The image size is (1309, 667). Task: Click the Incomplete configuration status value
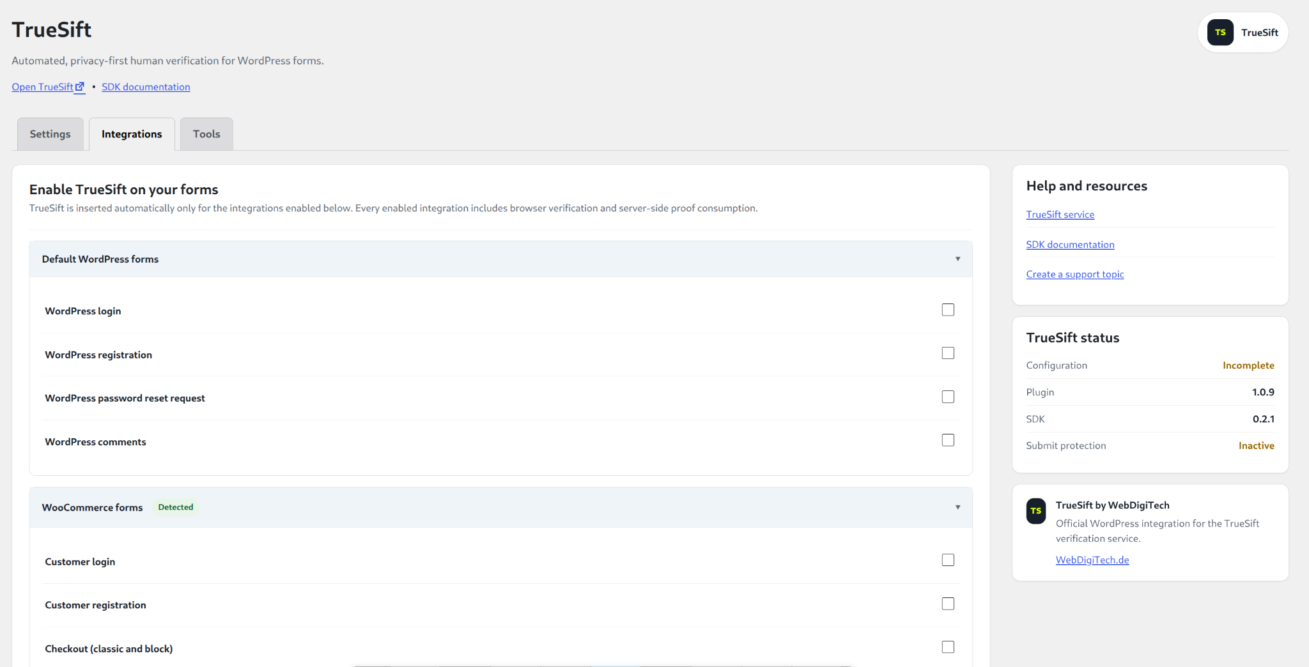[x=1248, y=365]
